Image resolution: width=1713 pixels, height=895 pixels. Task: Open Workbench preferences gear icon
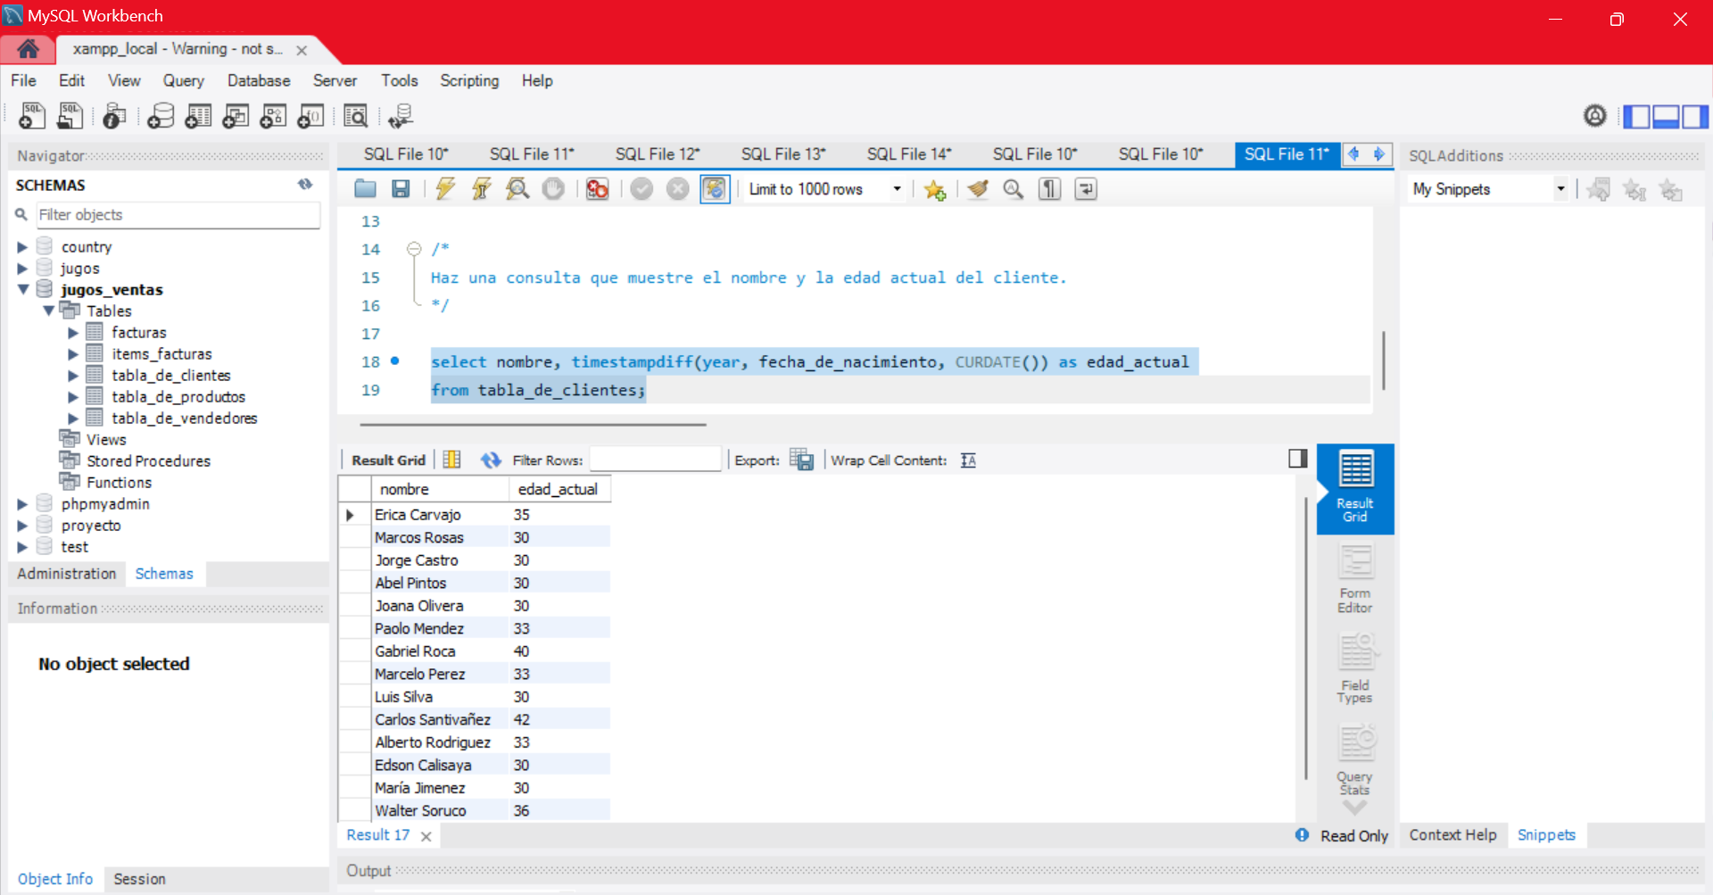tap(1595, 115)
